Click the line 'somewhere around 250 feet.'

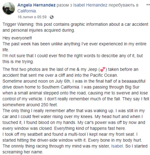click(30, 105)
